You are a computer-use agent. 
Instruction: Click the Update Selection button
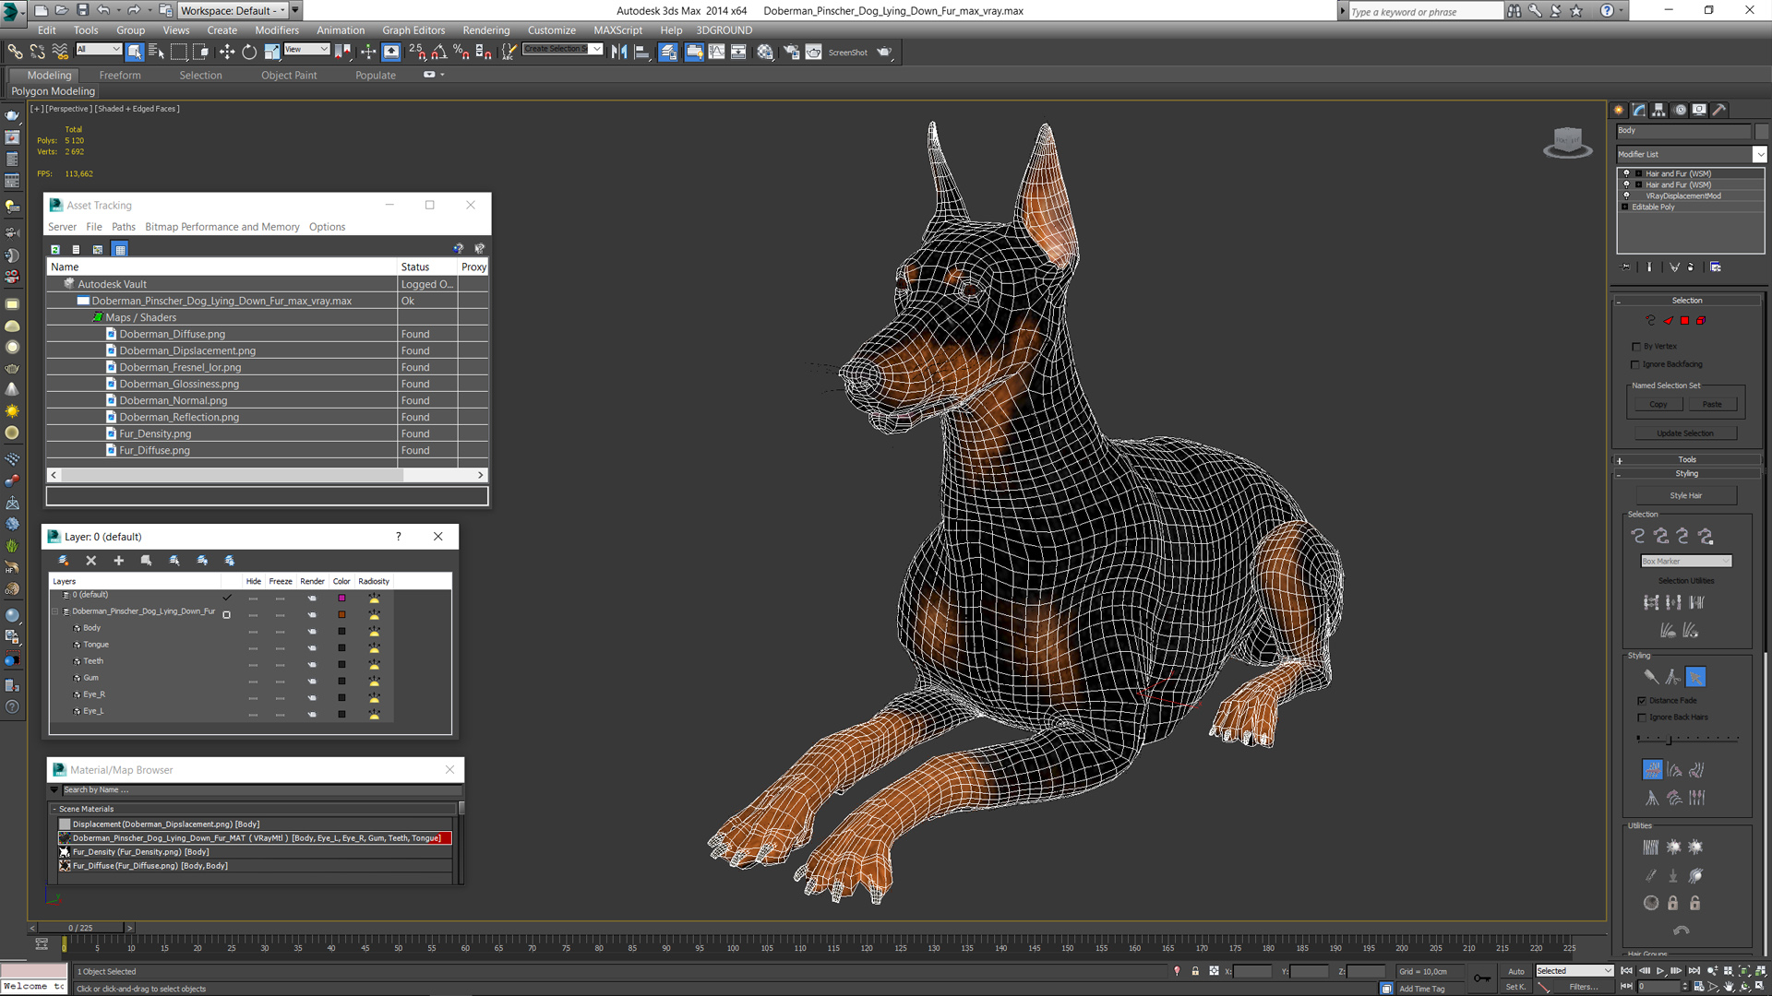coord(1685,433)
